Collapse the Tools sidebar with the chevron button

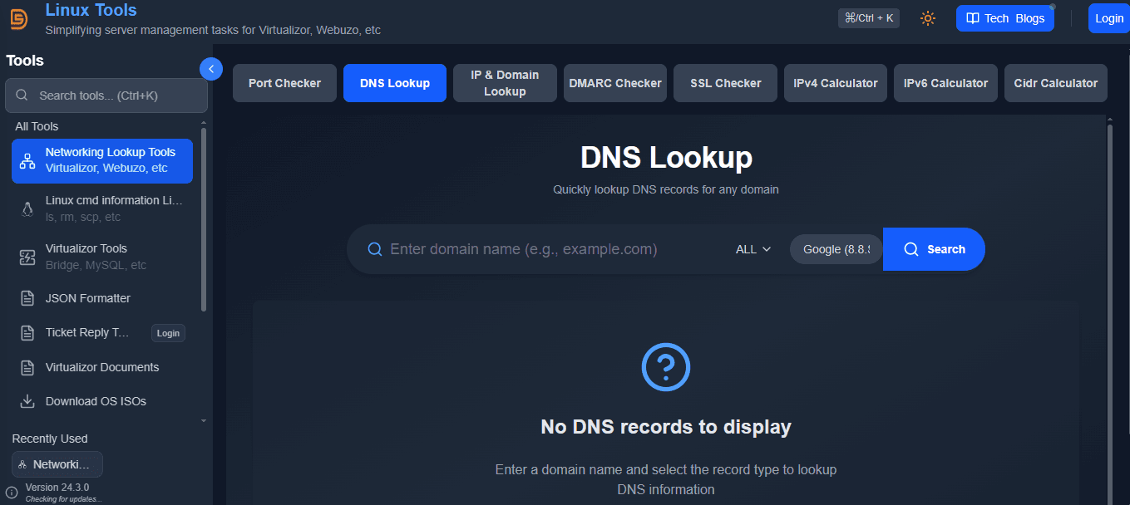[211, 69]
